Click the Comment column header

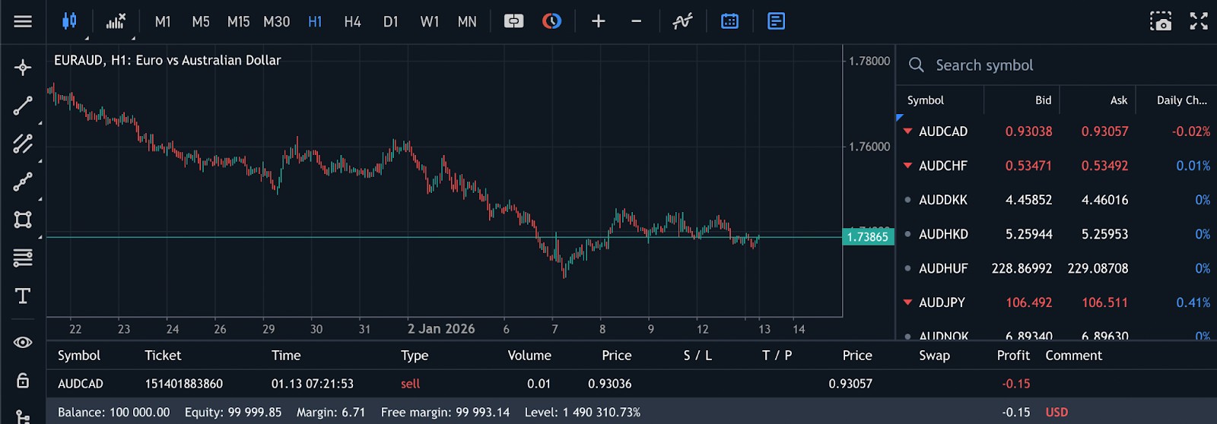coord(1073,356)
